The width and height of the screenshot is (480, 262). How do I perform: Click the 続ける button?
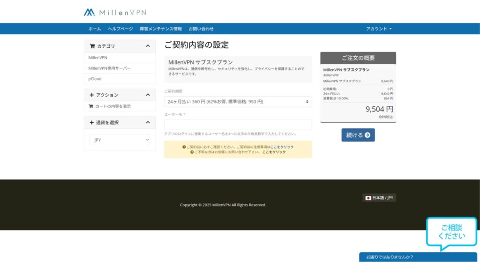pos(358,135)
